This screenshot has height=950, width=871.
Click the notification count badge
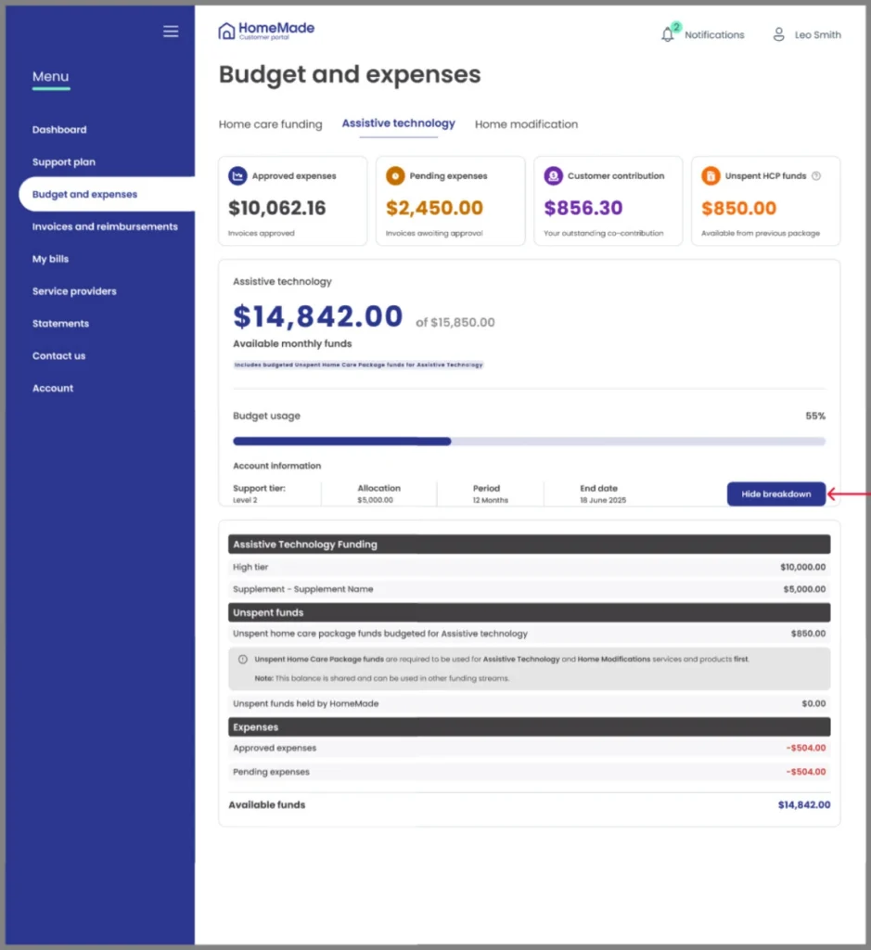[675, 24]
